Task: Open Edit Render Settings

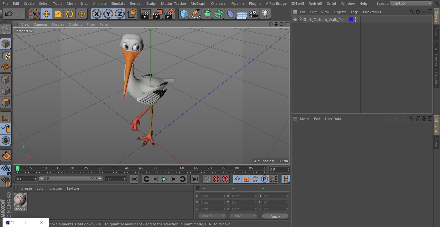Action: (169, 14)
